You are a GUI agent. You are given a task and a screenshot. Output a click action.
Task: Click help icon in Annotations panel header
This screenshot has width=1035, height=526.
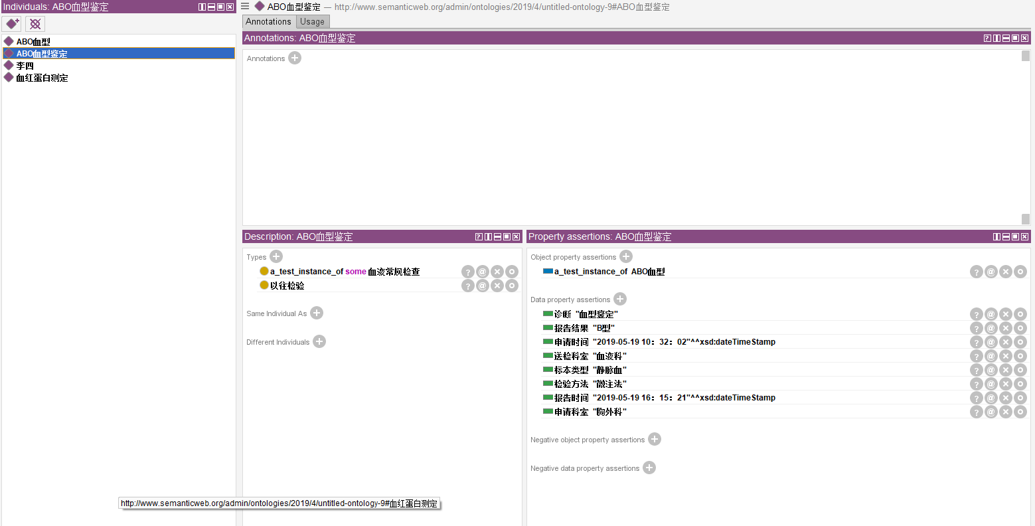tap(987, 38)
